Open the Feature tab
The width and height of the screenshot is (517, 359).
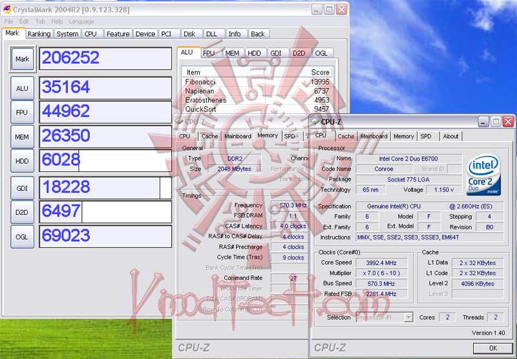coord(118,34)
